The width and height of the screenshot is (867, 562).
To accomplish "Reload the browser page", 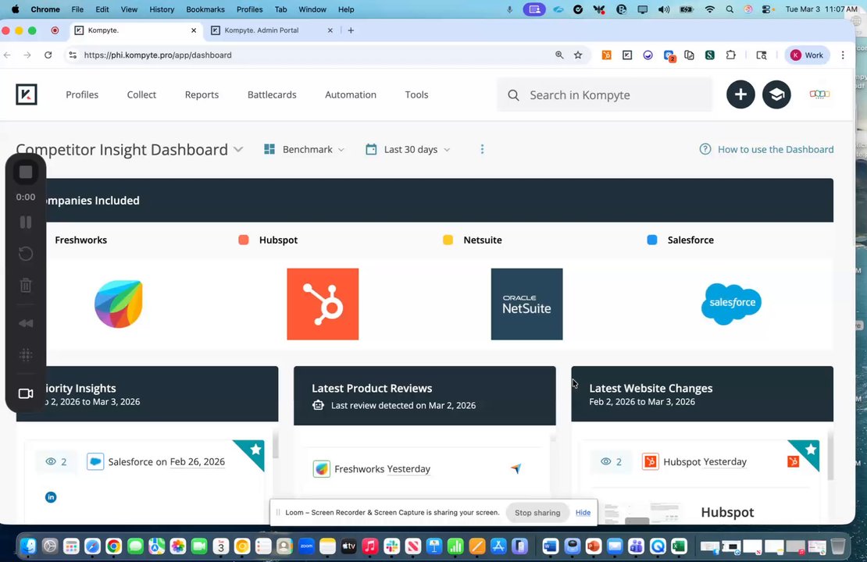I will [48, 55].
